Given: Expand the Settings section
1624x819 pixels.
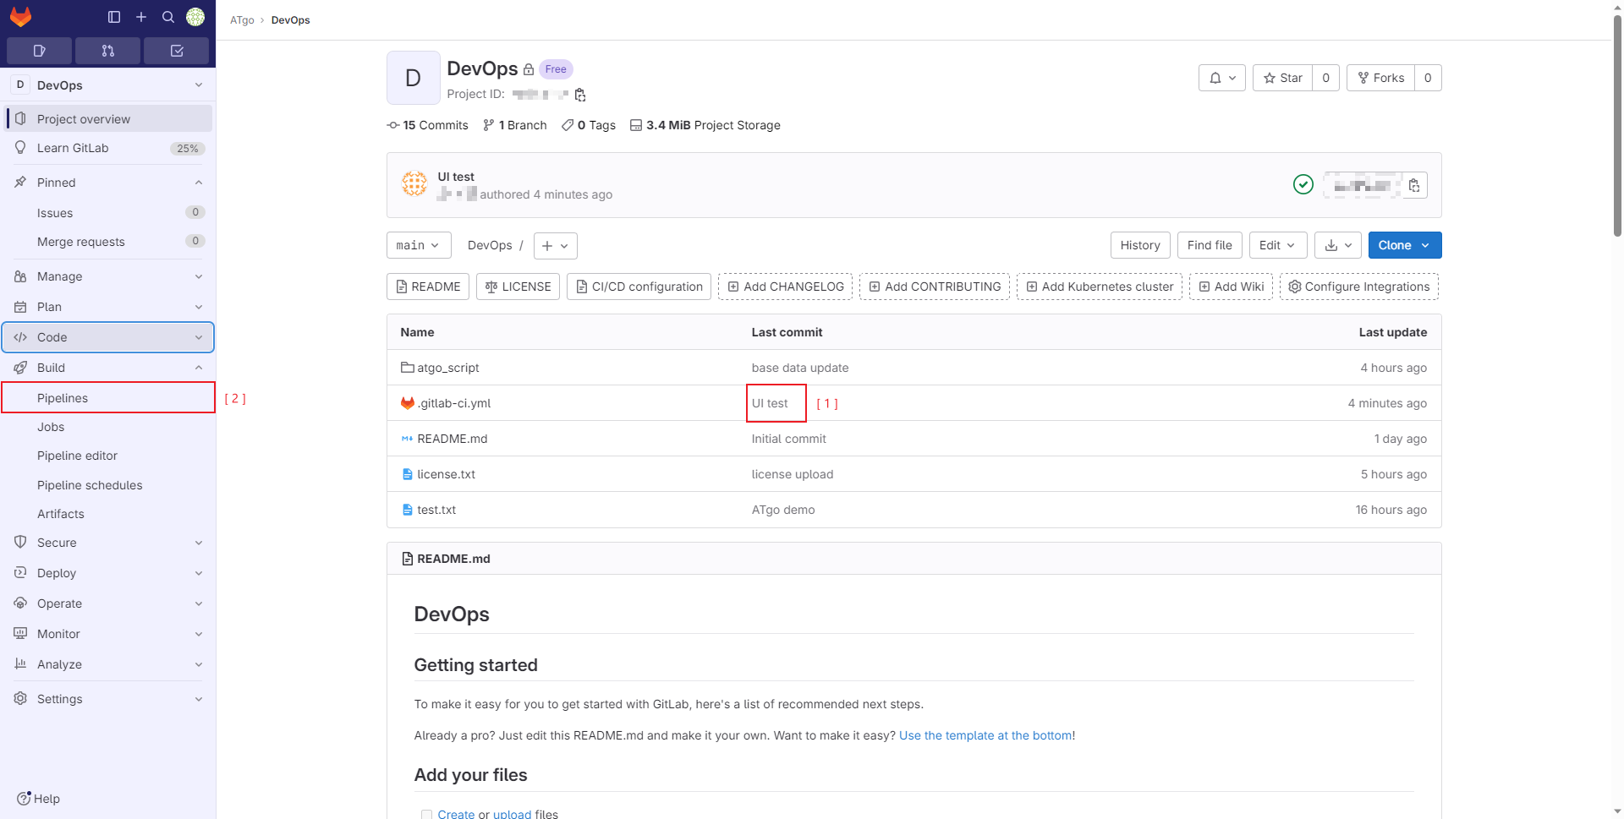Looking at the screenshot, I should coord(108,699).
